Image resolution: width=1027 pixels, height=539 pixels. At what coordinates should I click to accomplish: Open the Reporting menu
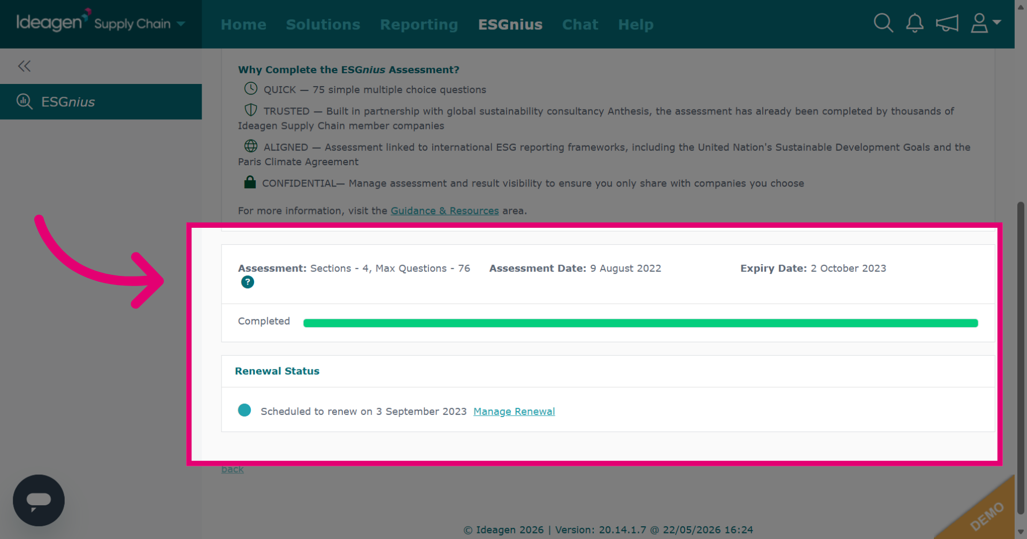419,25
